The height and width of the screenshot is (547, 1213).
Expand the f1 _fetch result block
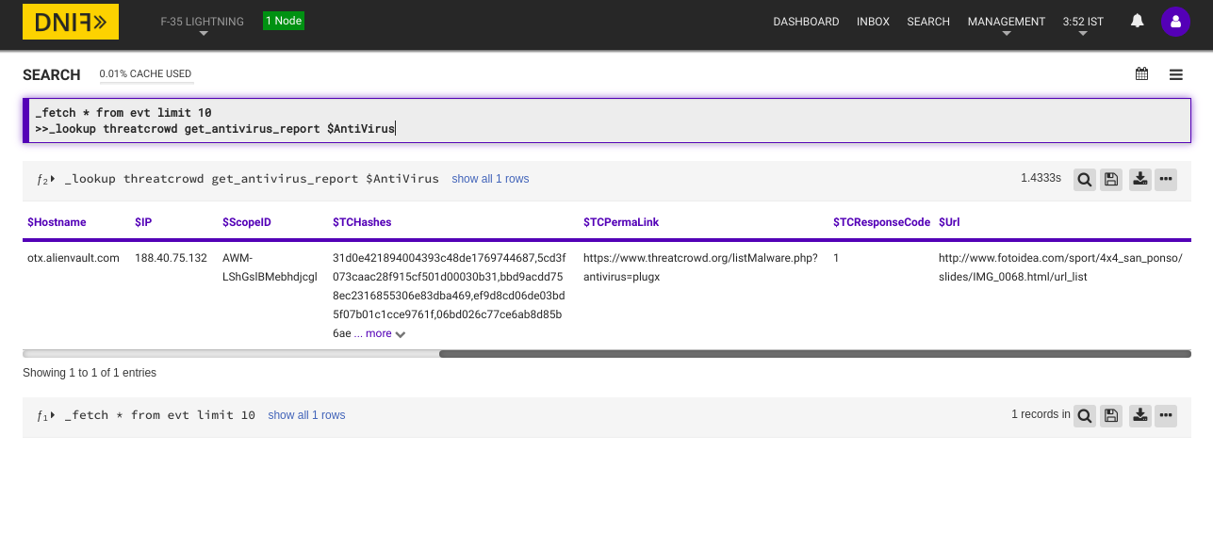[x=46, y=415]
